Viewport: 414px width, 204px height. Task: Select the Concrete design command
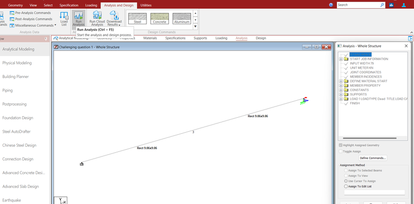click(159, 19)
